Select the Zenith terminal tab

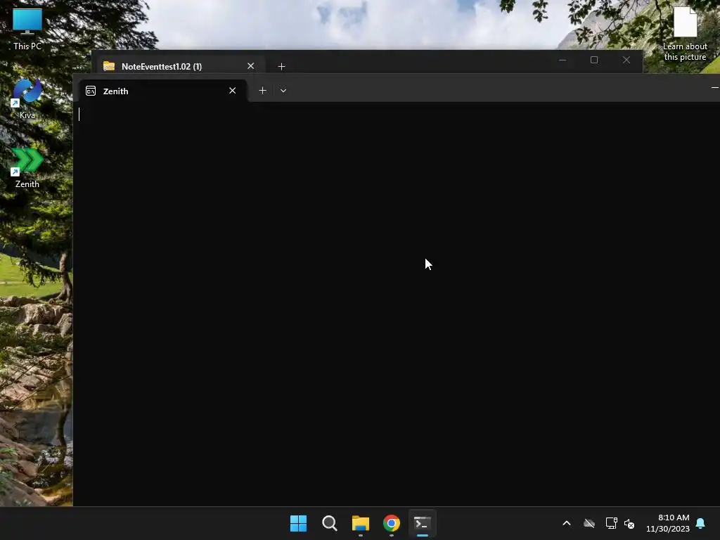pos(163,91)
